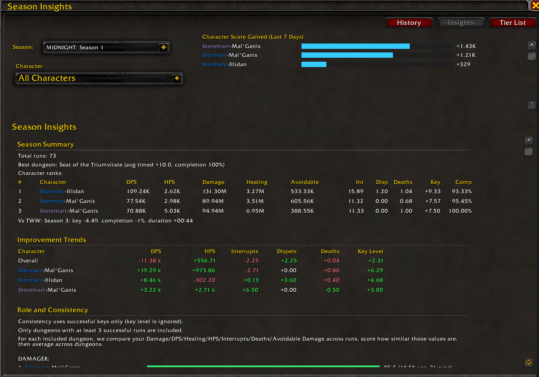Click the Improvement Trends heading
The height and width of the screenshot is (377, 539).
tap(52, 240)
